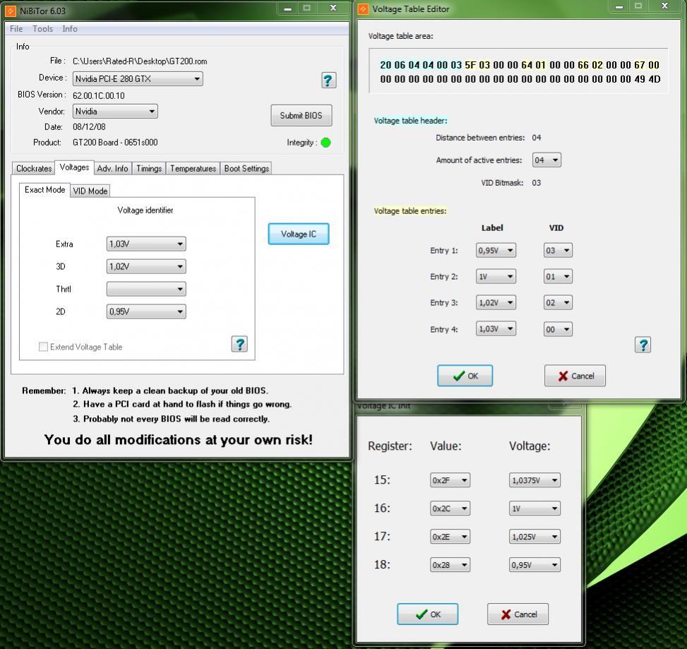Click Cancel in Voltage Table Editor
This screenshot has width=687, height=649.
pos(575,376)
